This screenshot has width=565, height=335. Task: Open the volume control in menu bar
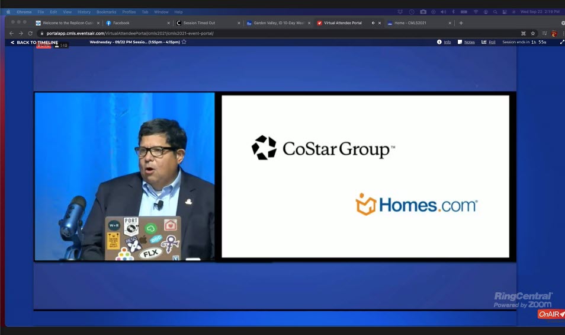443,12
